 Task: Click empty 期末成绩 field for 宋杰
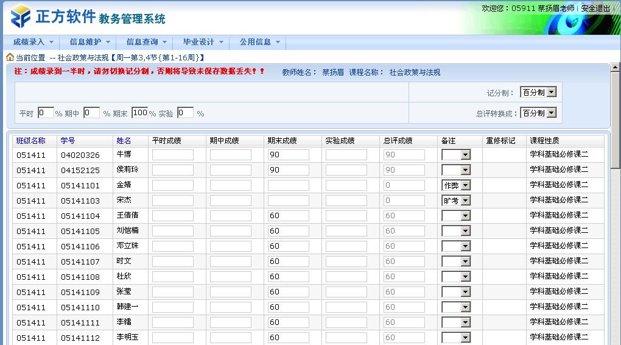pyautogui.click(x=289, y=201)
